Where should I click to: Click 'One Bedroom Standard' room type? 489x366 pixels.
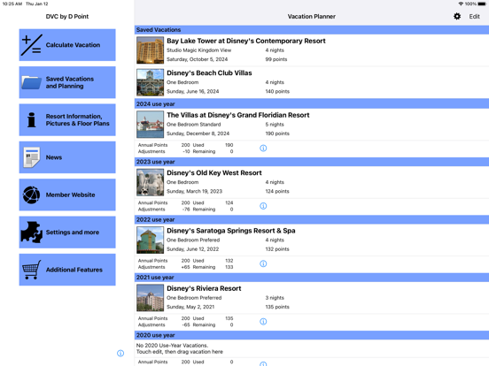tap(193, 125)
